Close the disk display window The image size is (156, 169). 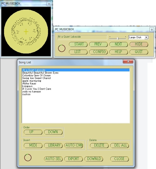click(x=49, y=4)
